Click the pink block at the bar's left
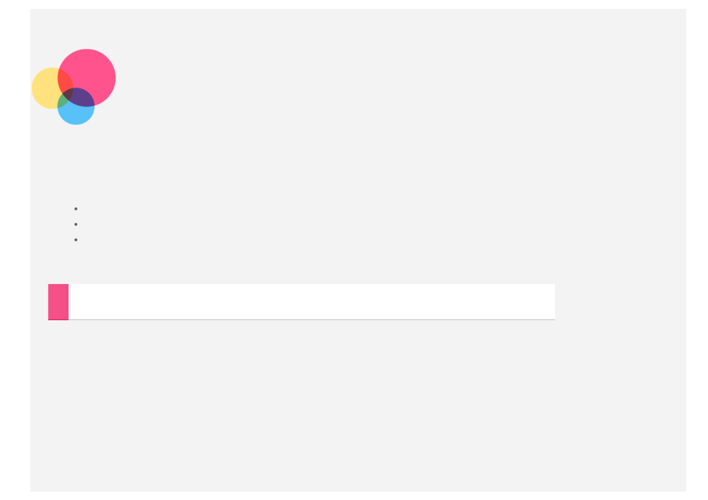708x500 pixels. click(58, 302)
